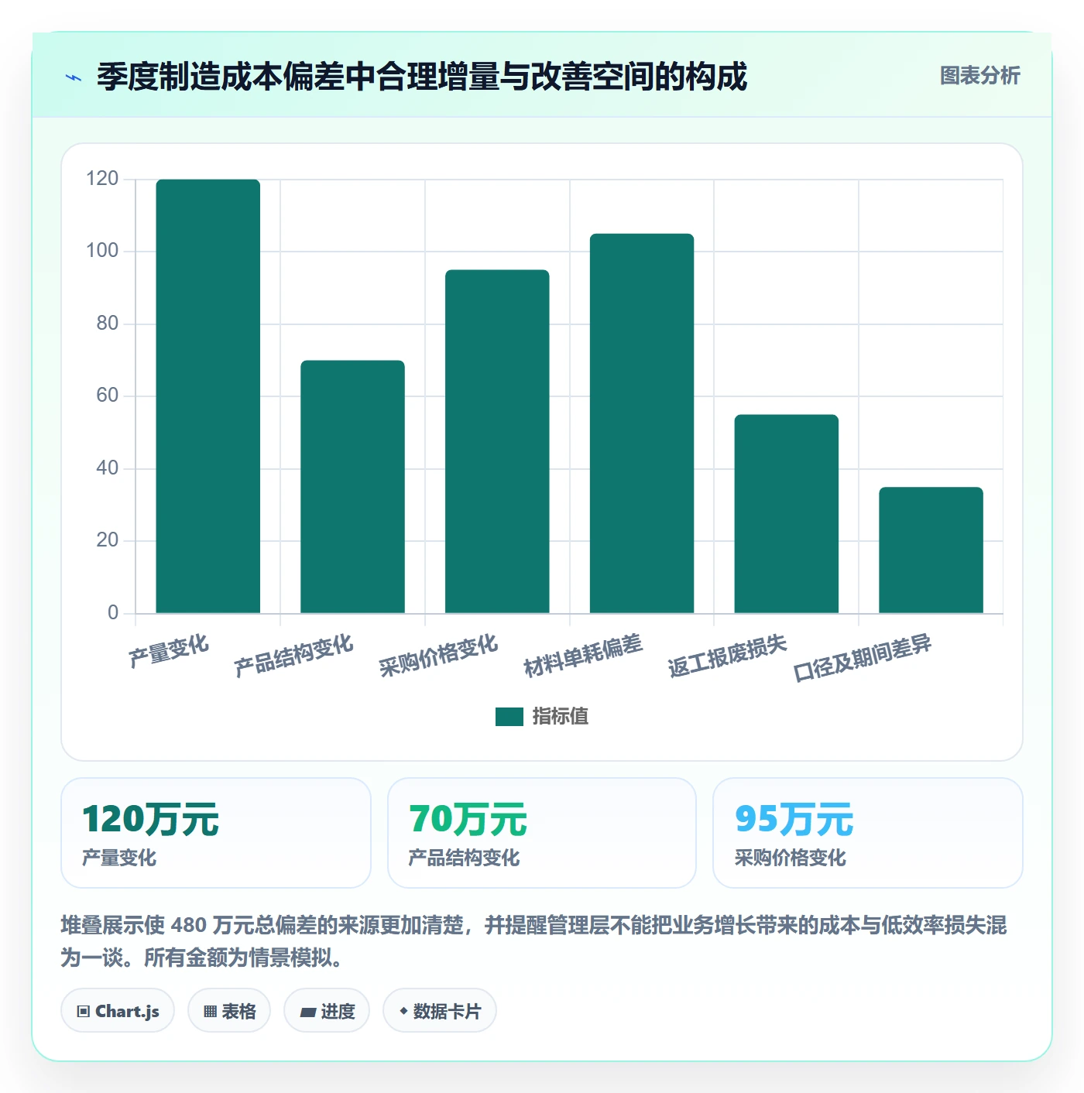
Task: Select the 数据卡片 tag
Action: pyautogui.click(x=440, y=1011)
